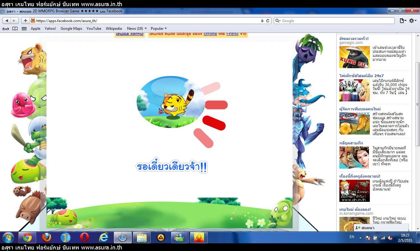The image size is (420, 251).
Task: Open the page menu icon
Action: (403, 21)
